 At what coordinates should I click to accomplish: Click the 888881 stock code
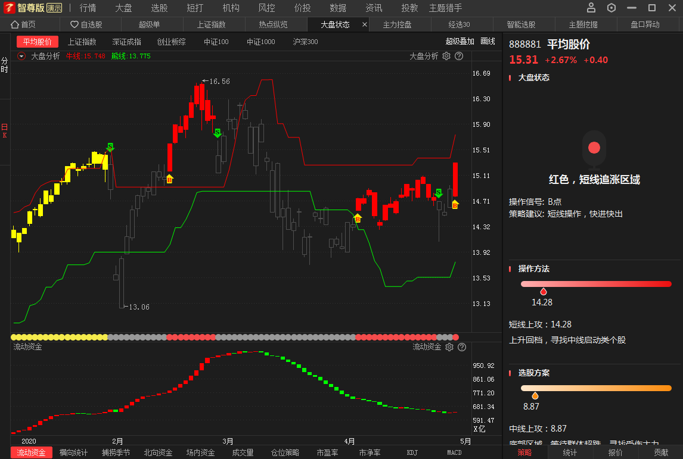pyautogui.click(x=525, y=45)
